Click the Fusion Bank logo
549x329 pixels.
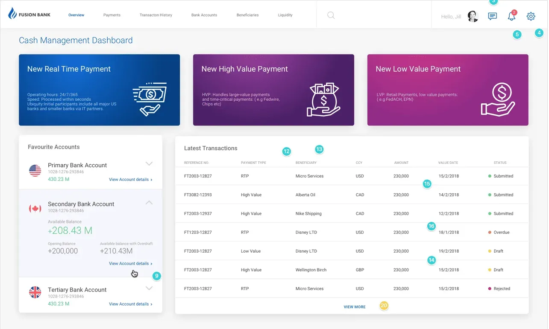tap(29, 15)
